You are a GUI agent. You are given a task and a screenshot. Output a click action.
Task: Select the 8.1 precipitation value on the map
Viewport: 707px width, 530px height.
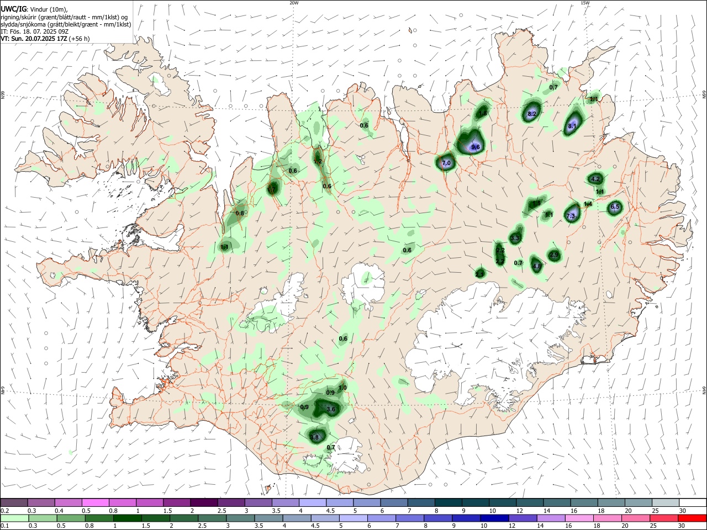(572, 126)
